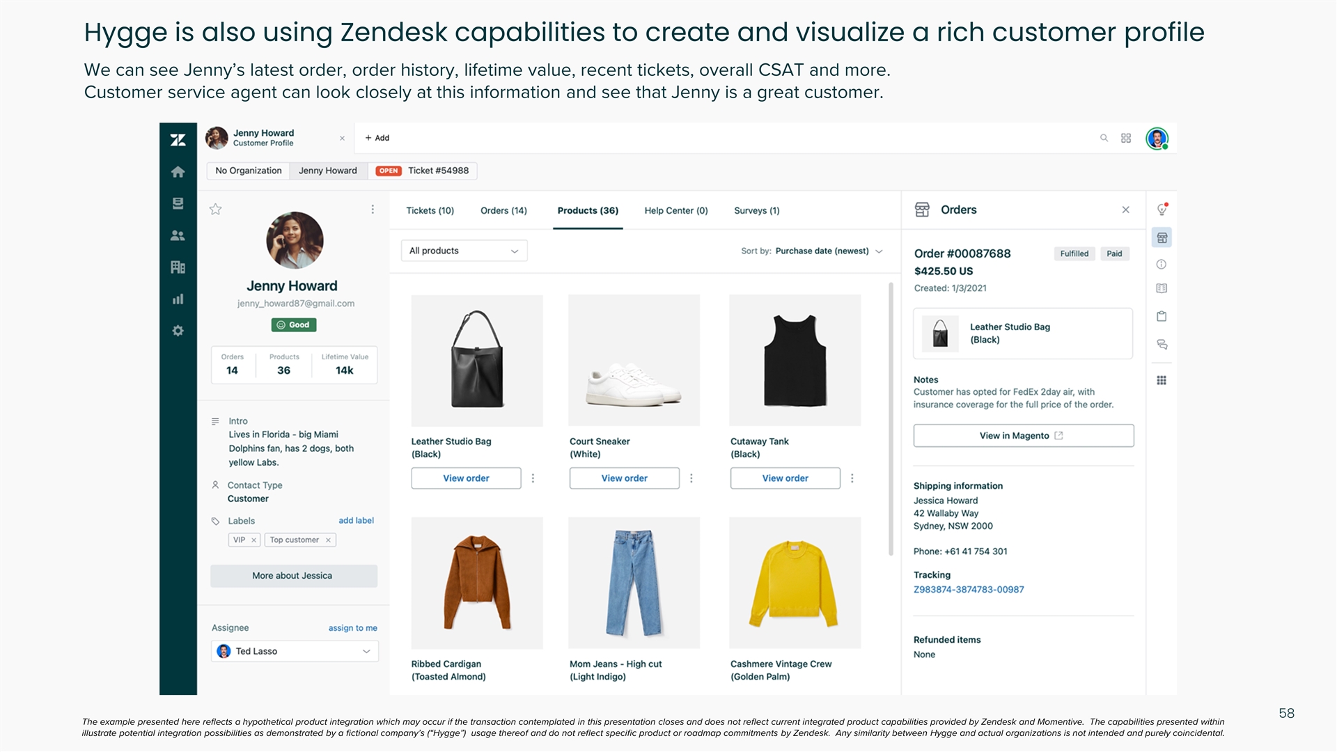
Task: Click the search magnifier icon
Action: (1104, 139)
